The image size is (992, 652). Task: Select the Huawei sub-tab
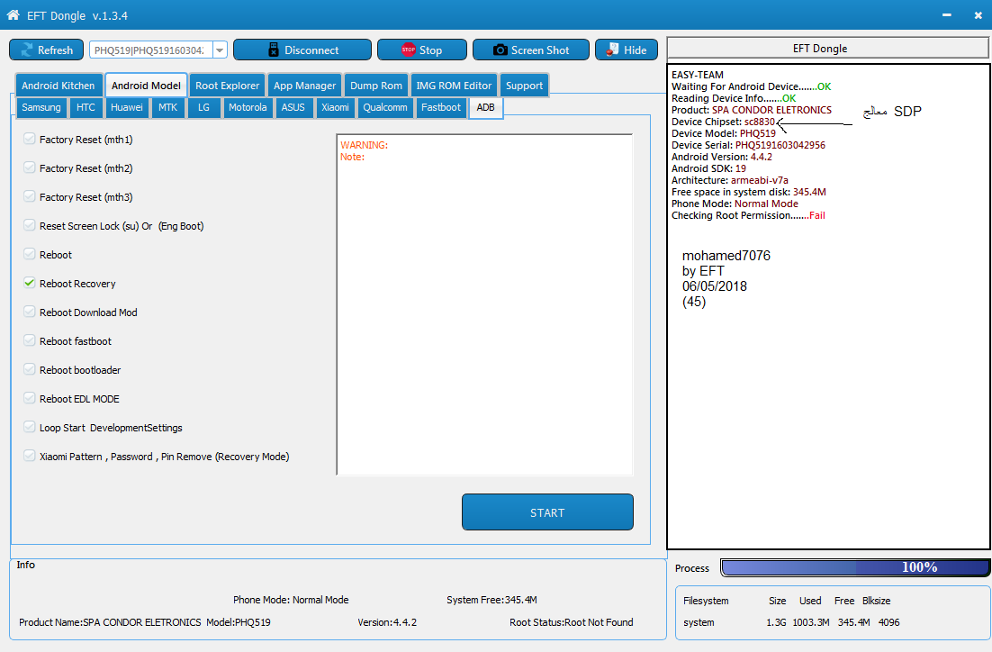pos(127,107)
